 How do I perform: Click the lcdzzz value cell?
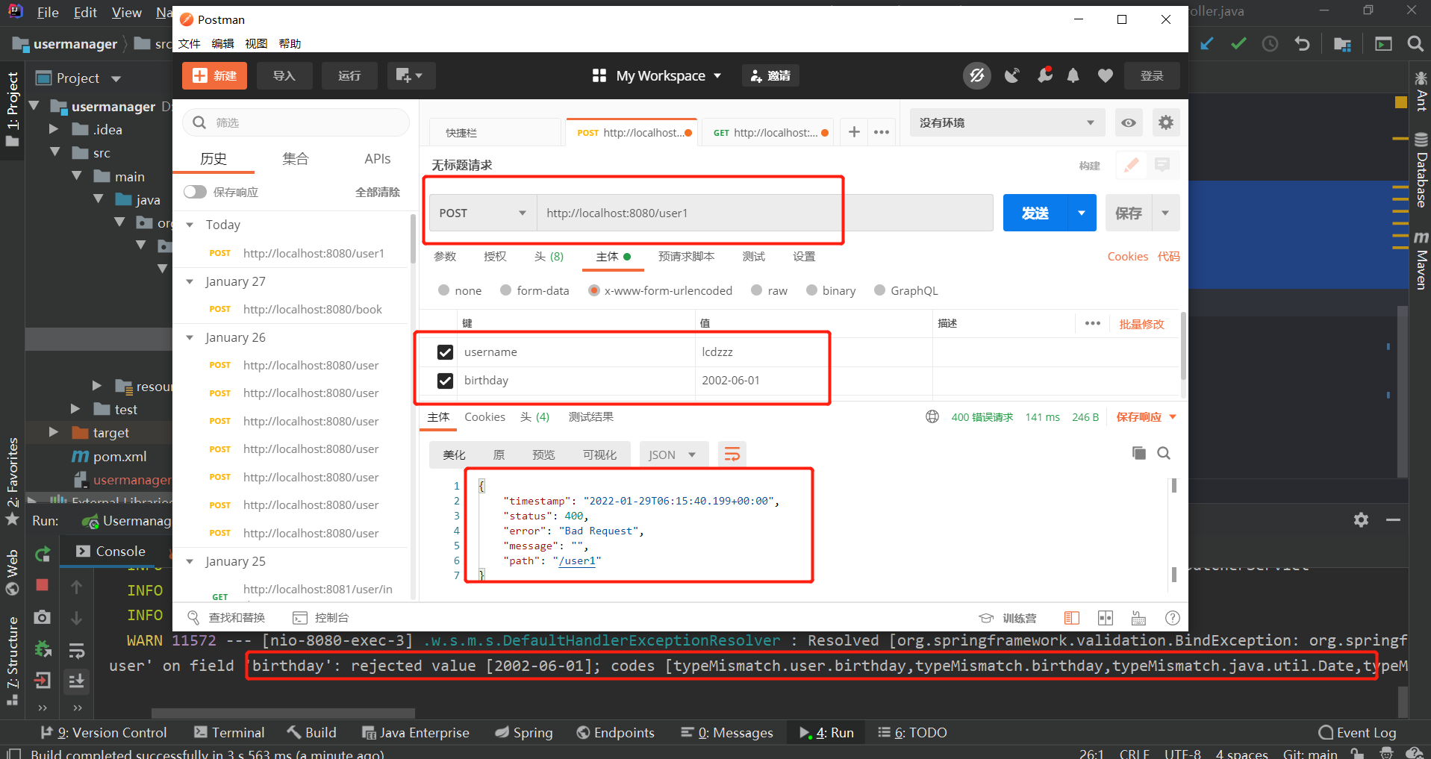click(x=814, y=352)
